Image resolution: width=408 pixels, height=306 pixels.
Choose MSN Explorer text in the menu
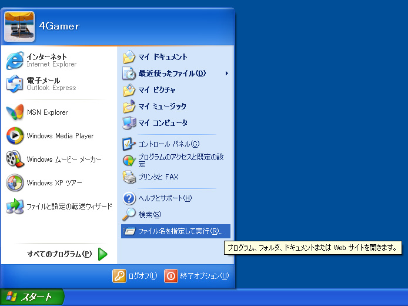pos(48,112)
